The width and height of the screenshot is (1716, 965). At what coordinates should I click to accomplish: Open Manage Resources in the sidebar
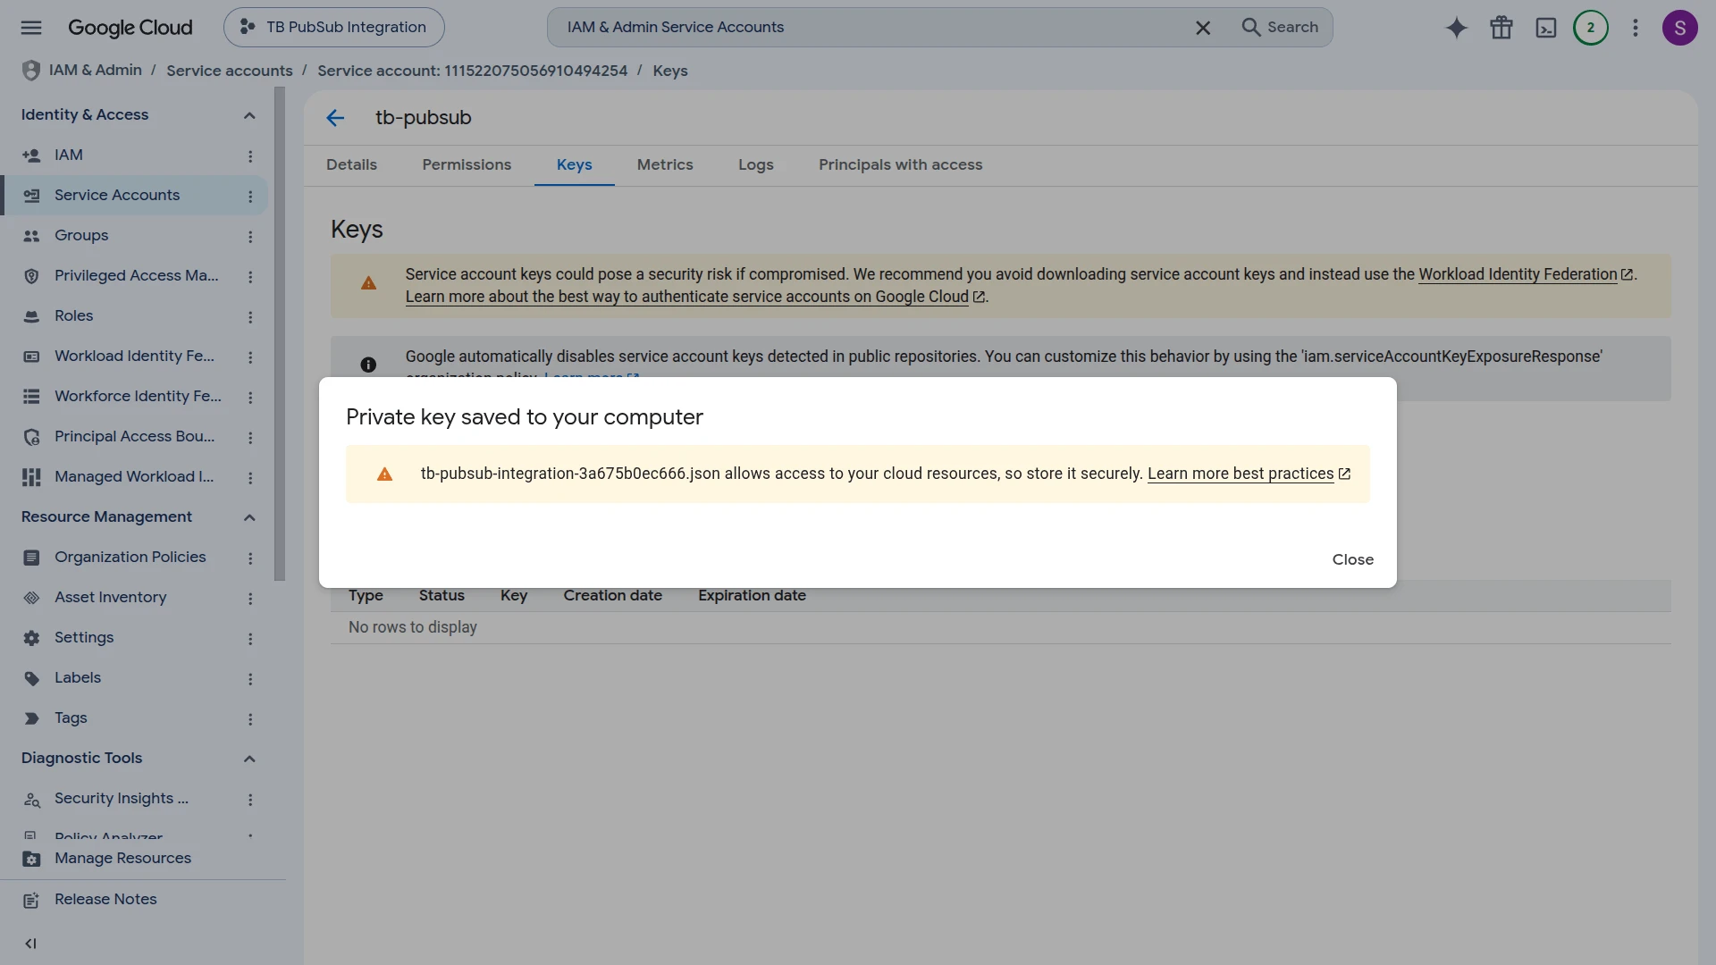tap(122, 859)
